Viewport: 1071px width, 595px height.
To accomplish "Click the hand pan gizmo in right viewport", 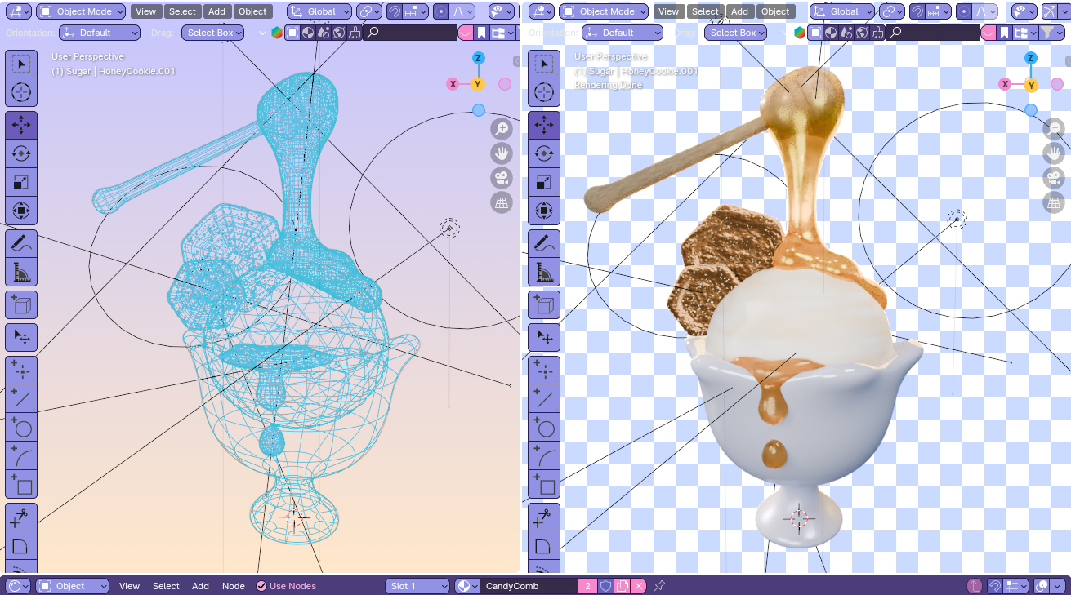I will click(x=1054, y=153).
